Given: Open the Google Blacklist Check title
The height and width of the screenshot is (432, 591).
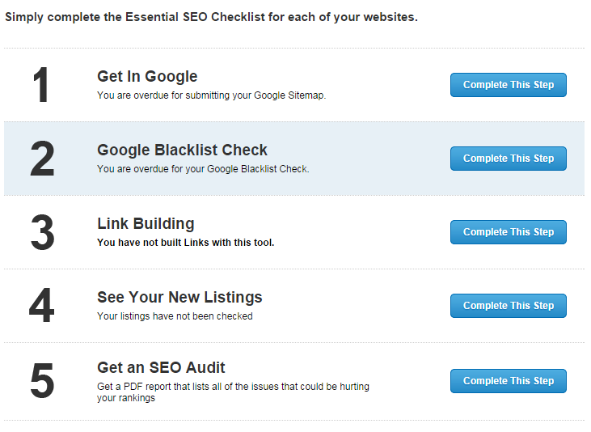Looking at the screenshot, I should click(182, 150).
